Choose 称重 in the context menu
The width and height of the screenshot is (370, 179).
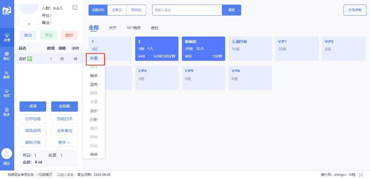tap(94, 58)
